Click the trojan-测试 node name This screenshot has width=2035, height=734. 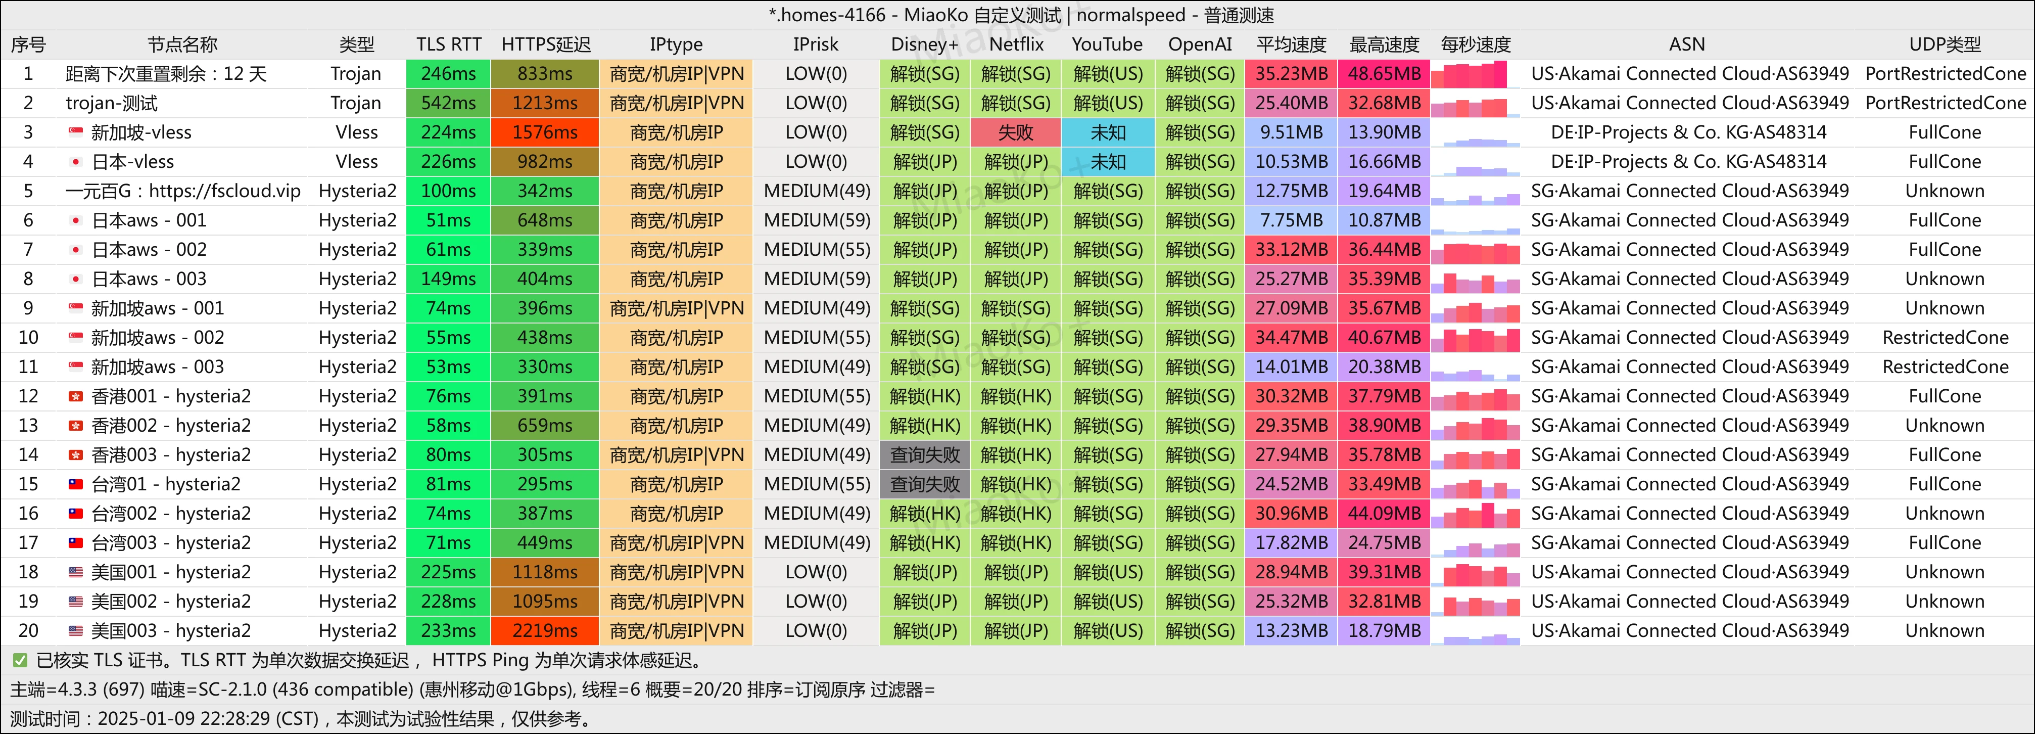(111, 103)
